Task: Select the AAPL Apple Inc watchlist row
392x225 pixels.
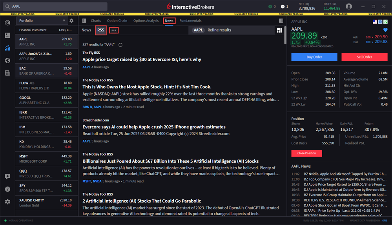Action: tap(47, 42)
